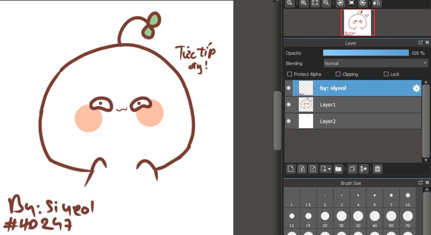Viewport: 431px width, 235px height.
Task: Choose brush size 40
Action: pyautogui.click(x=374, y=218)
